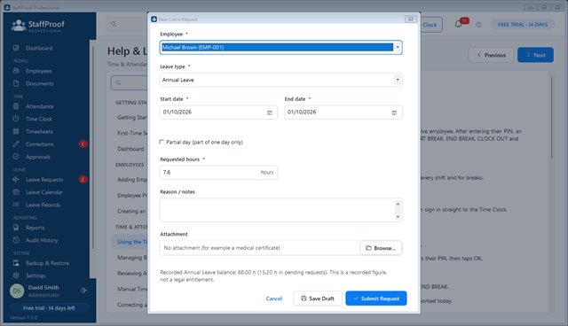The width and height of the screenshot is (568, 326).
Task: Submit the leave request
Action: (376, 299)
